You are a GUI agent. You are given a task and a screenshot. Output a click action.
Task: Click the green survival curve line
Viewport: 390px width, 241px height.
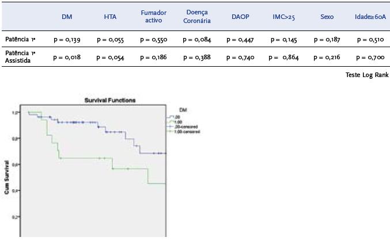86,158
